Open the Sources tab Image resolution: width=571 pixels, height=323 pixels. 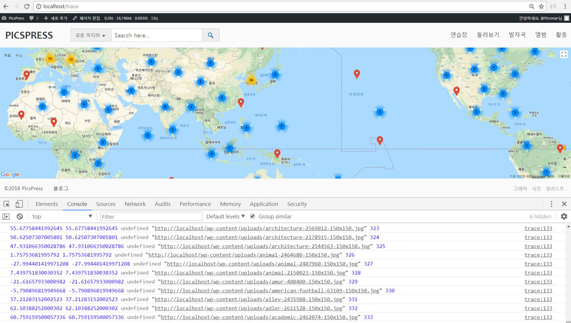[x=106, y=204]
